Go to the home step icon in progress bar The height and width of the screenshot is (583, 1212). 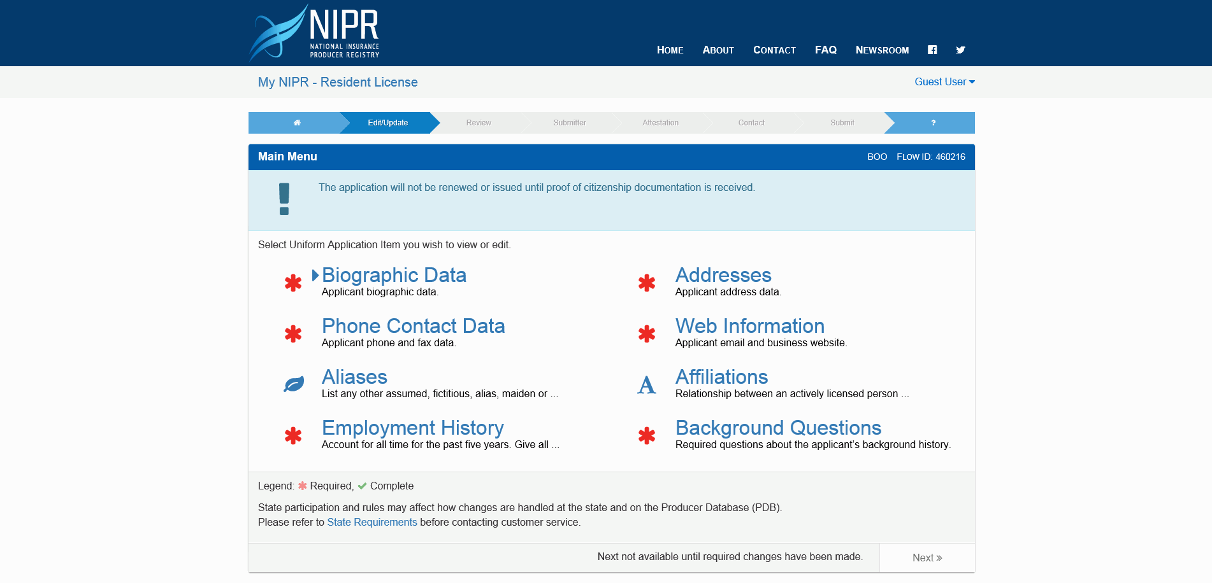point(297,123)
